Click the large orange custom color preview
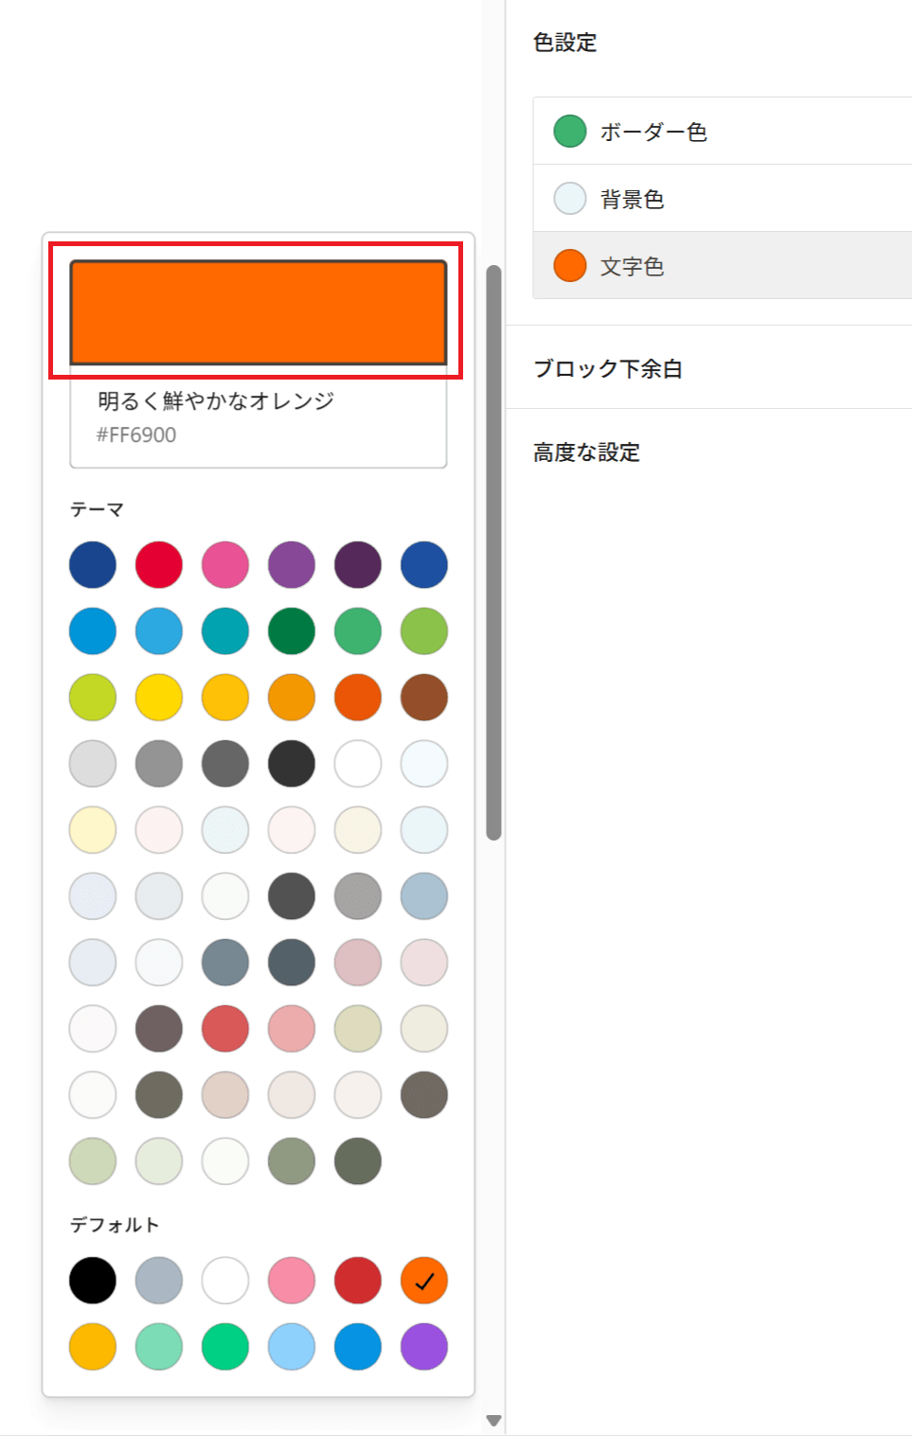The height and width of the screenshot is (1452, 912). pos(258,312)
